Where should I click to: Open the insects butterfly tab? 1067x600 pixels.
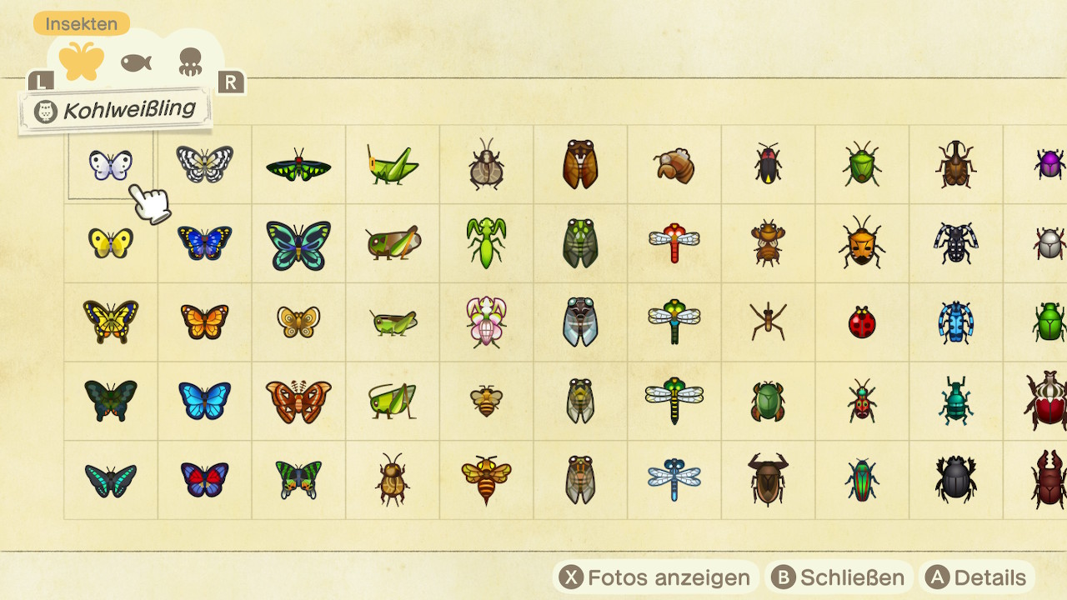pos(82,62)
